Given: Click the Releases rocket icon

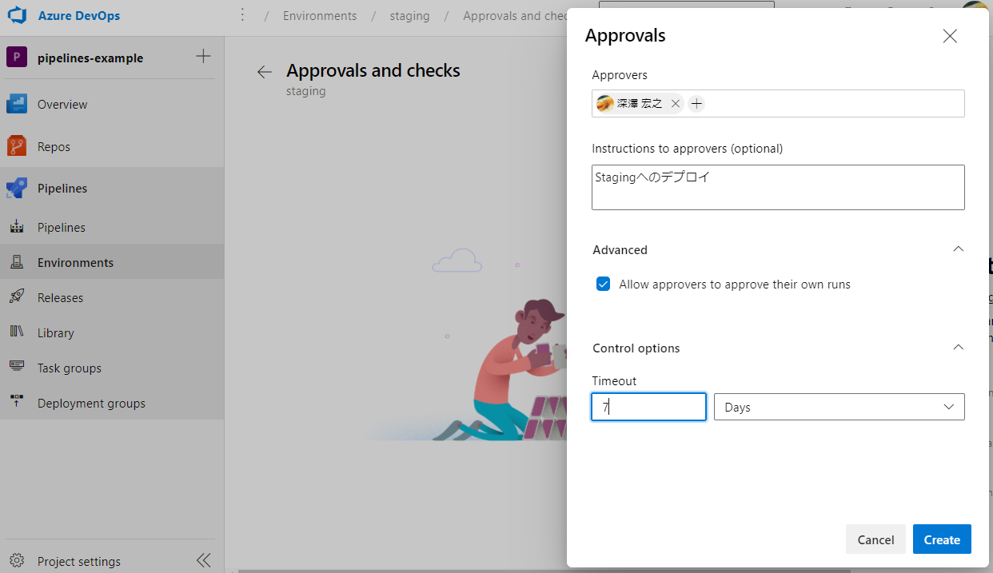Looking at the screenshot, I should point(17,297).
